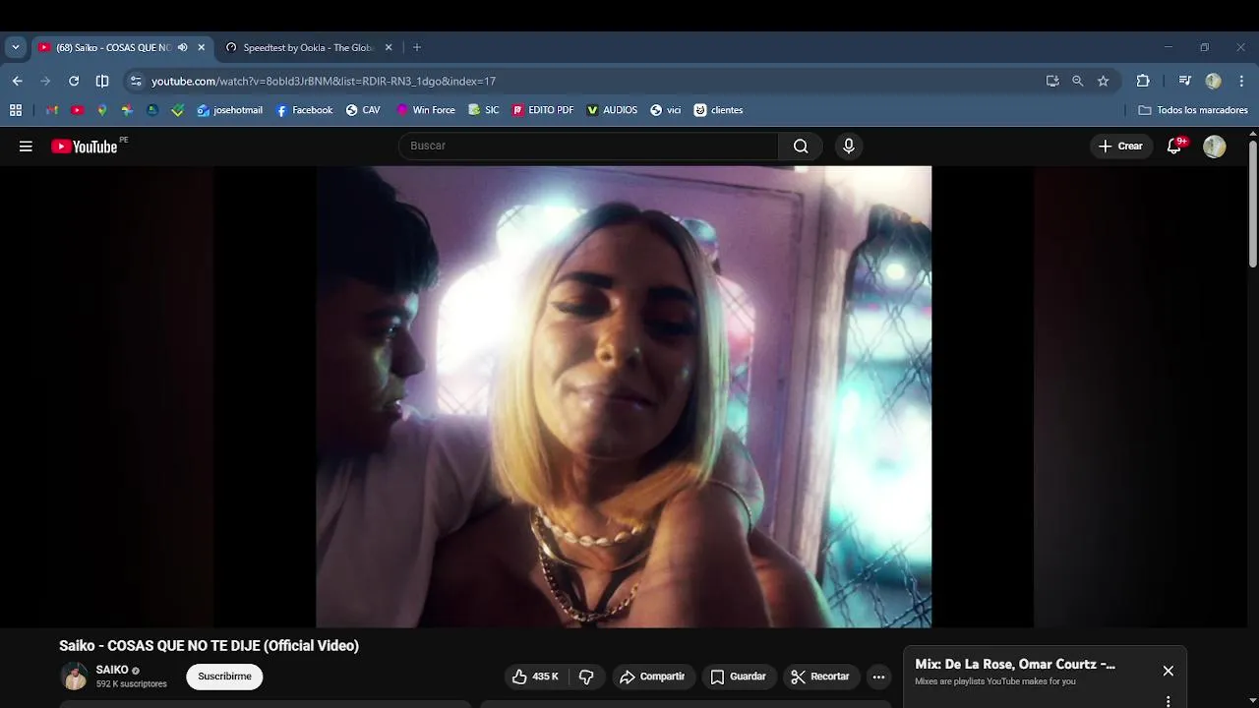Open Gmail bookmark icon
Image resolution: width=1259 pixels, height=708 pixels.
click(x=52, y=110)
